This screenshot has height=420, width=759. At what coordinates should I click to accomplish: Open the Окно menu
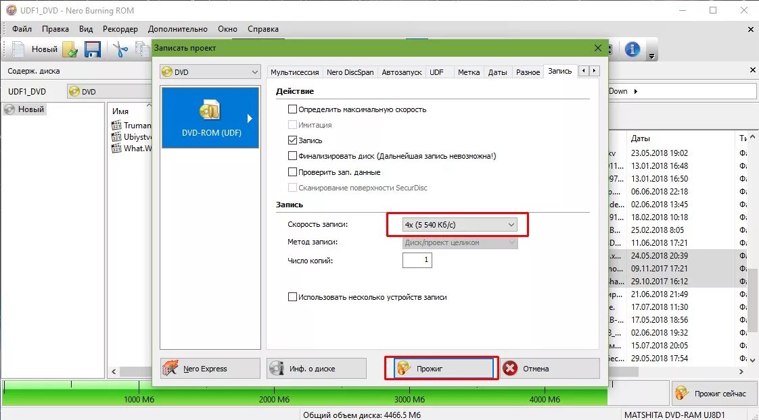227,29
